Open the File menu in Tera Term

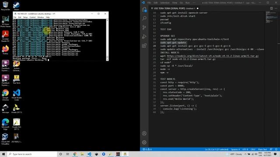click(x=15, y=17)
